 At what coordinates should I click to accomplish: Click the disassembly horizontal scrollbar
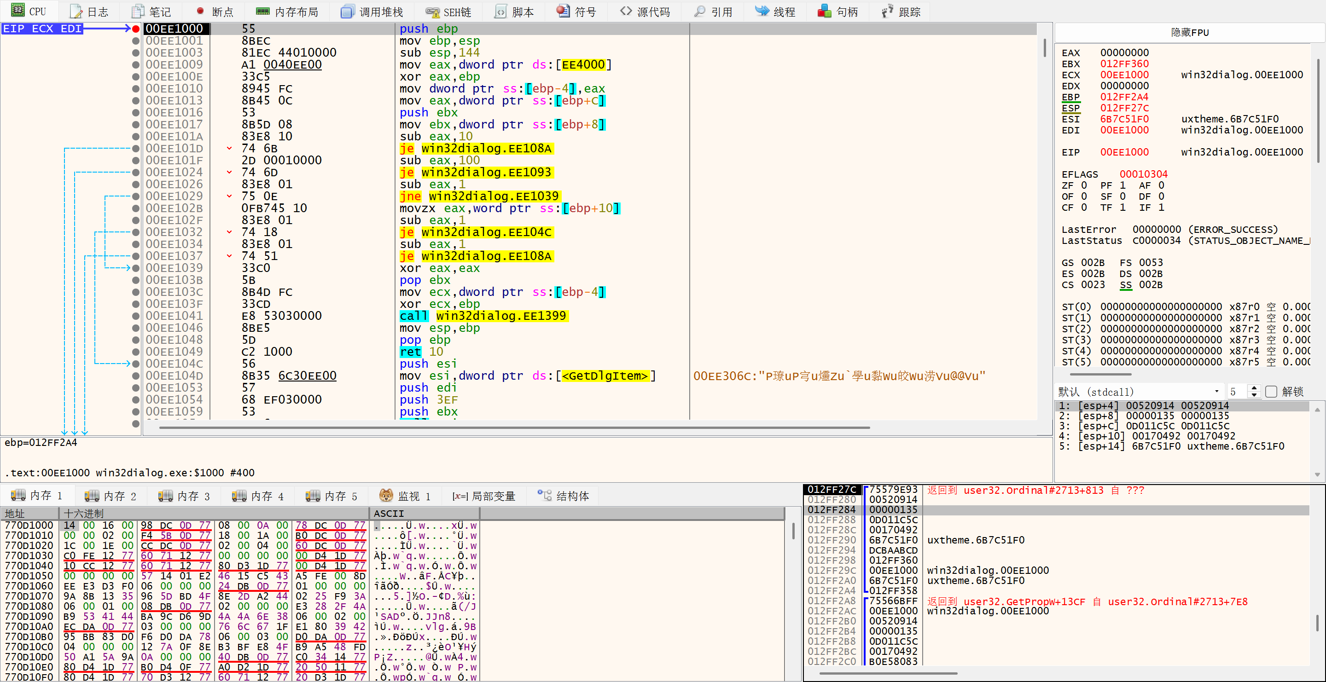coord(515,428)
